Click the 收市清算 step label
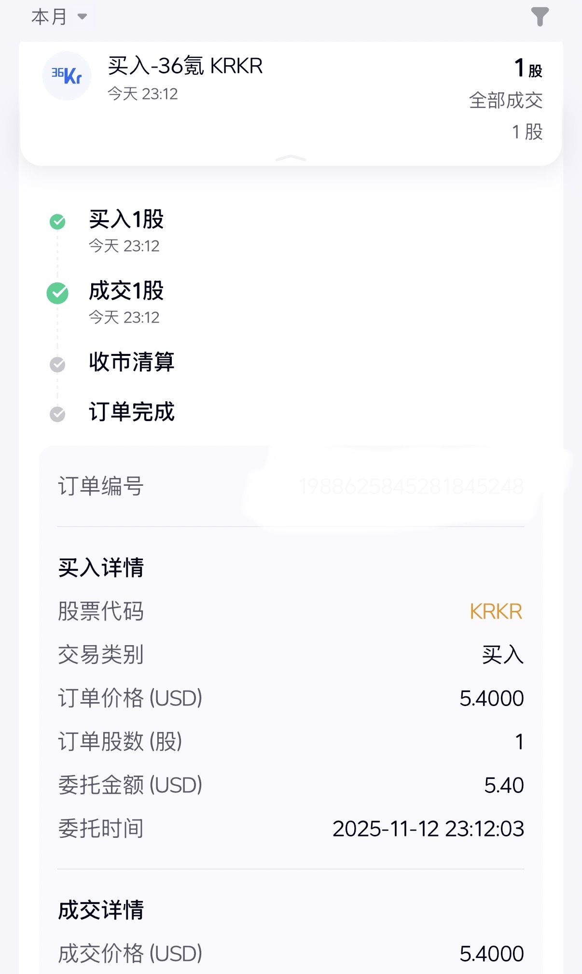Image resolution: width=582 pixels, height=974 pixels. [x=131, y=362]
